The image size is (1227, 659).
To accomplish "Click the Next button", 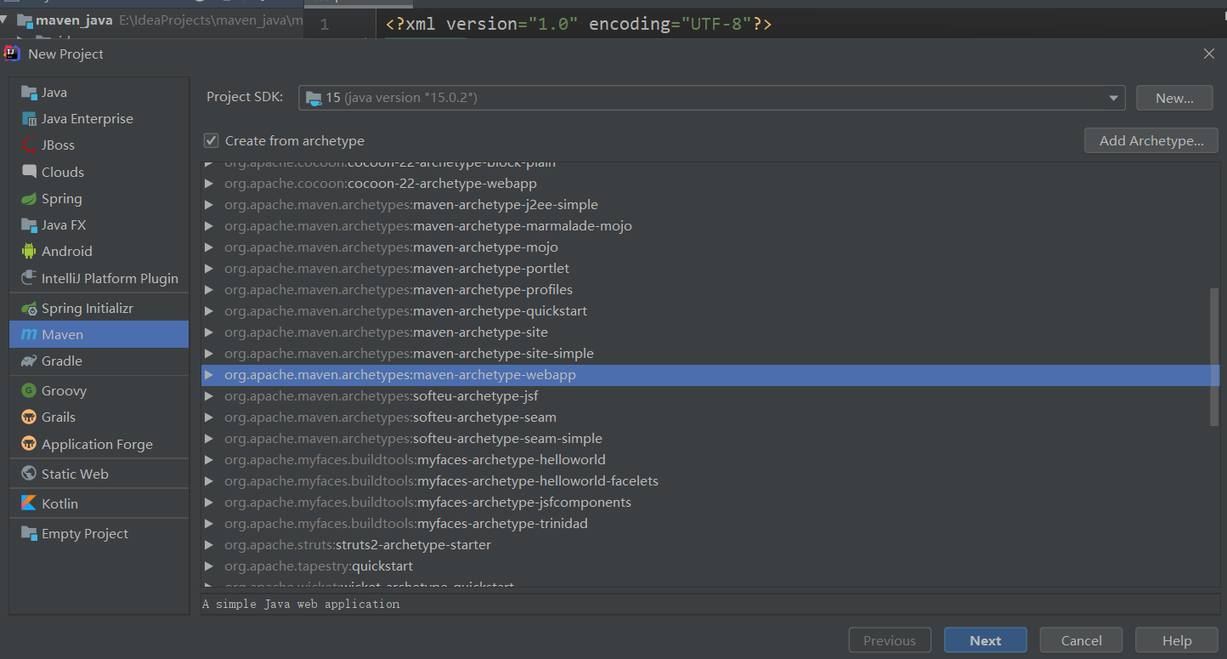I will (x=986, y=640).
